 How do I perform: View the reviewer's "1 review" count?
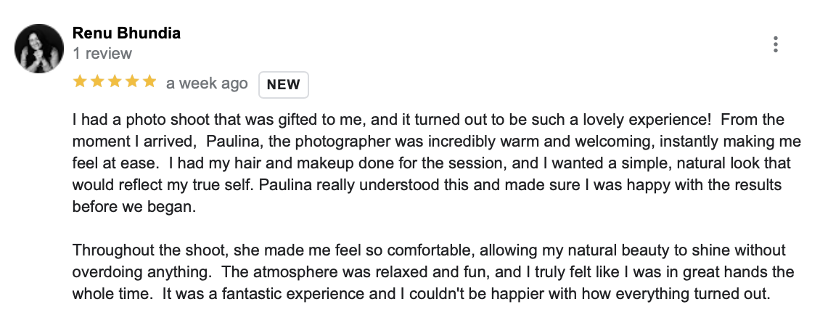point(102,54)
